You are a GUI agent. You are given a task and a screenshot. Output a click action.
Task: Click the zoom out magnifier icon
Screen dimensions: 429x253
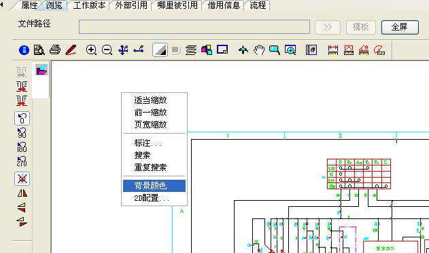[x=107, y=50]
